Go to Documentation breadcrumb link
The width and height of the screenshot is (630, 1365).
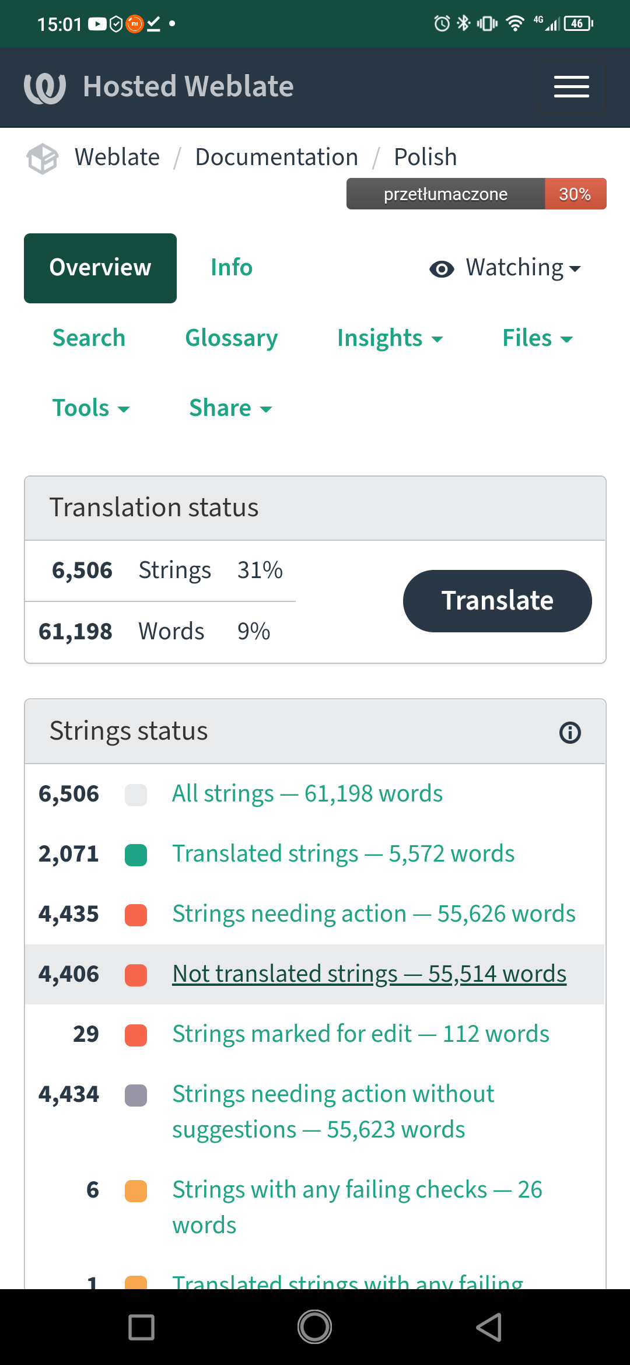click(x=276, y=157)
